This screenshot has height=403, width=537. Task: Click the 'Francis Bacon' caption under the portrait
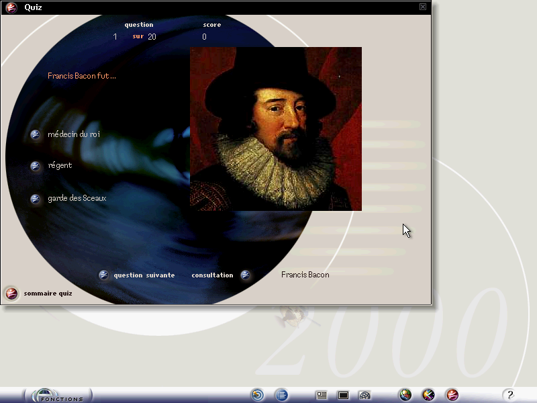(x=305, y=275)
